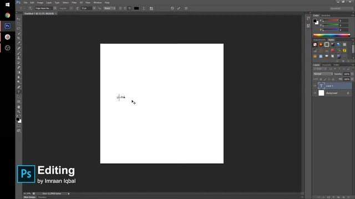The width and height of the screenshot is (355, 199).
Task: Select the Gradient tool
Action: 19,72
